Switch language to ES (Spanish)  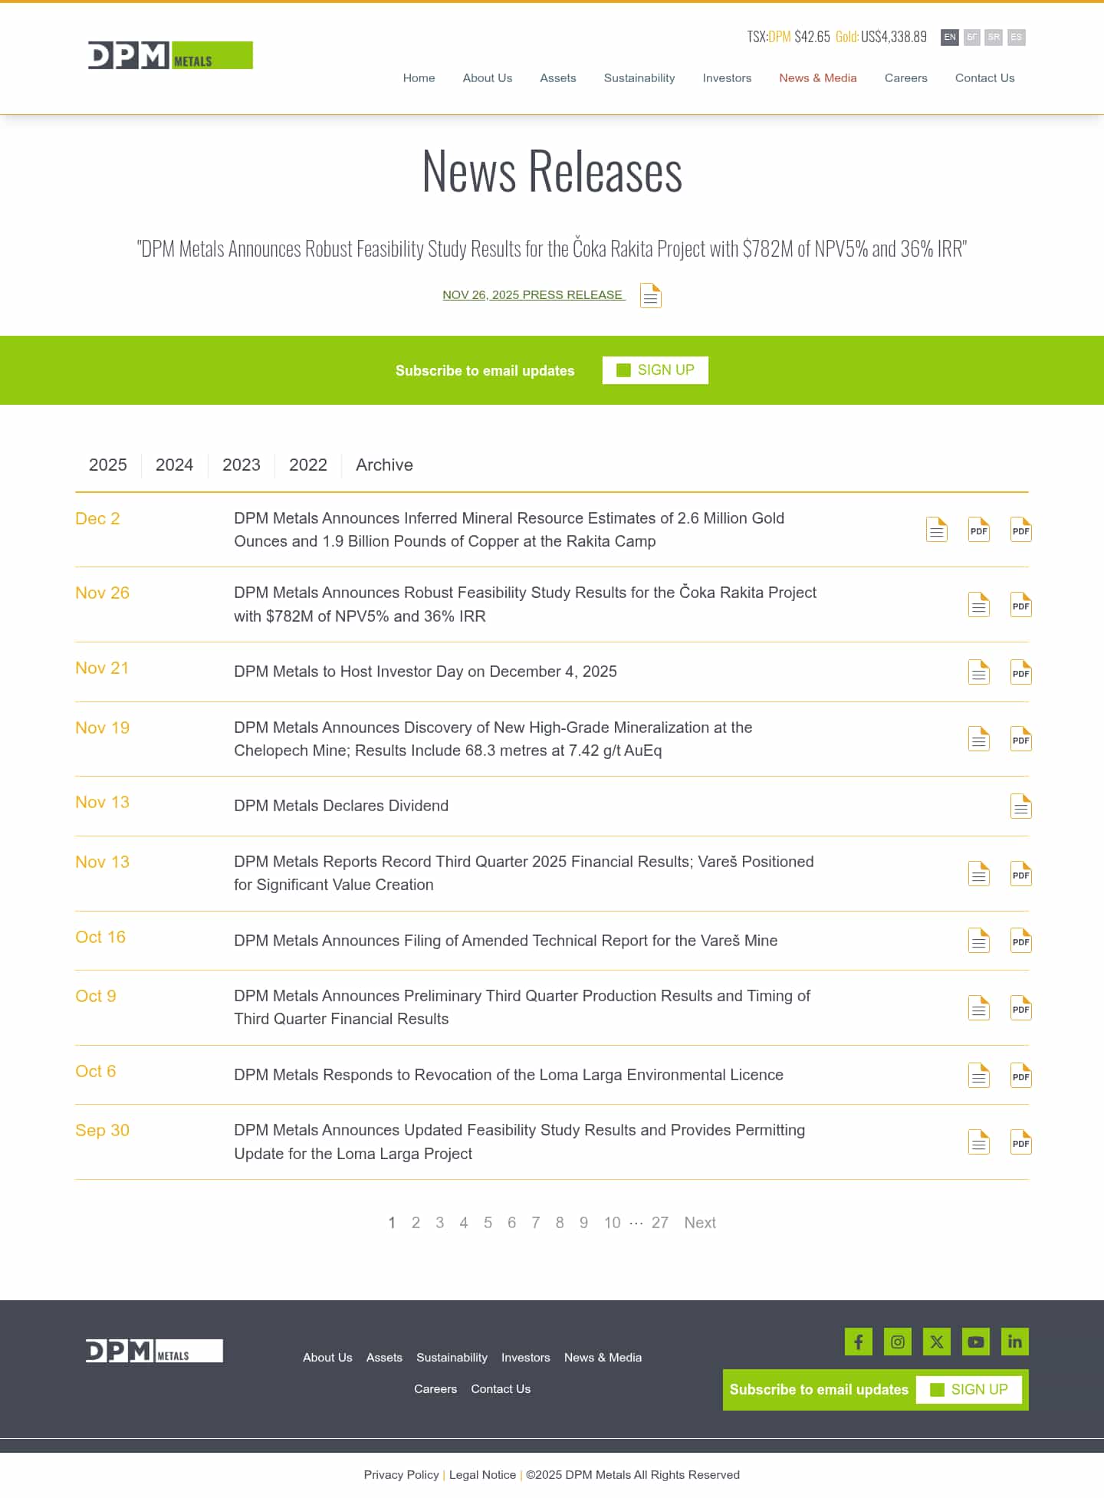(x=1017, y=37)
